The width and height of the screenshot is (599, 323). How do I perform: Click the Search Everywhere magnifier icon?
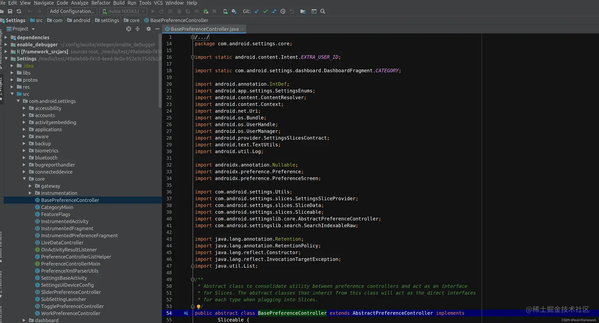pos(323,11)
